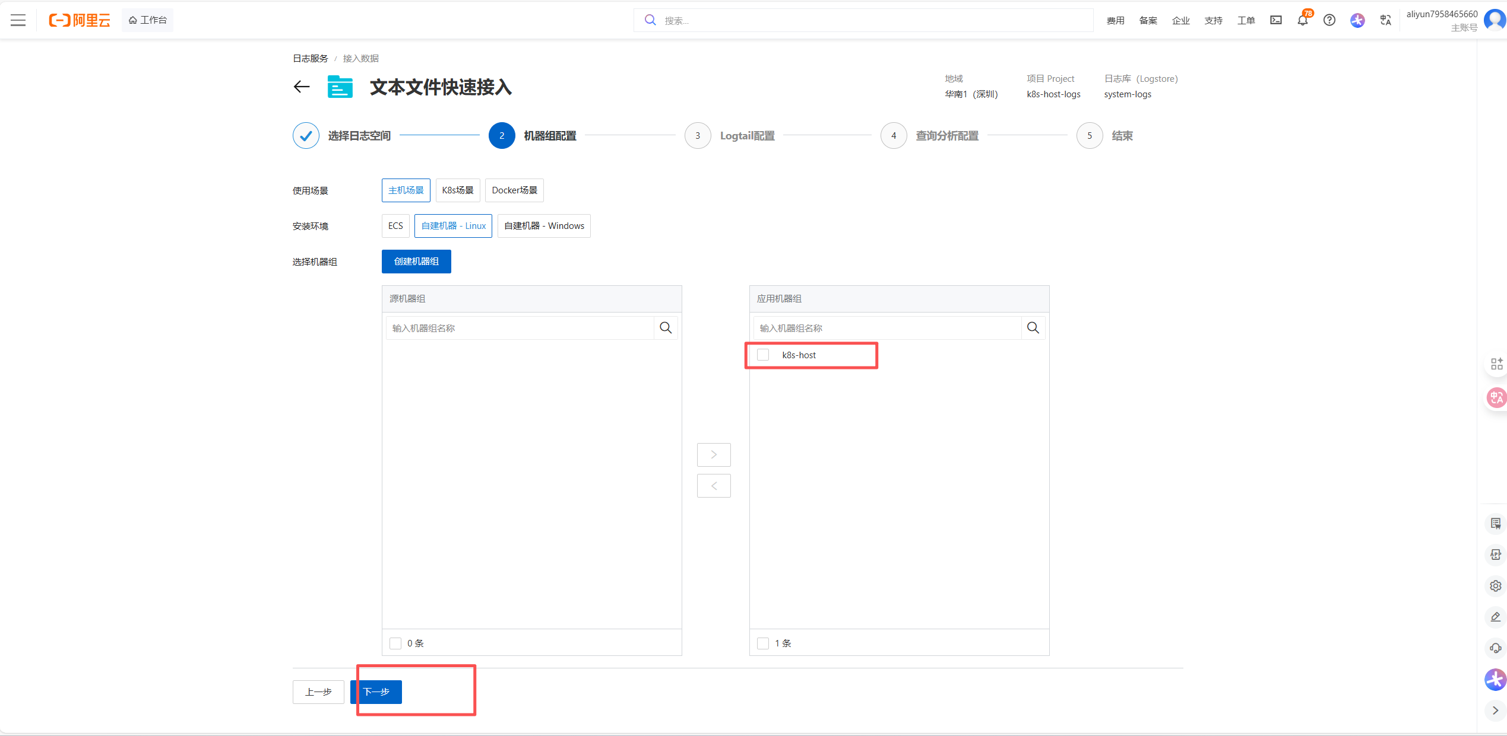Toggle select-all checkbox next to 0 条
1507x736 pixels.
(395, 643)
